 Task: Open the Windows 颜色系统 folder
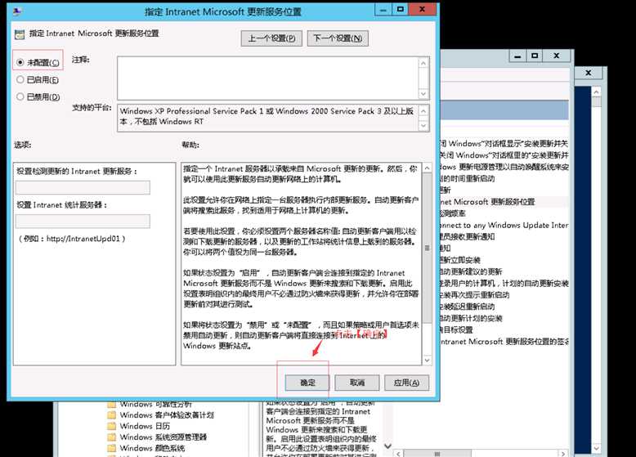coord(152,448)
